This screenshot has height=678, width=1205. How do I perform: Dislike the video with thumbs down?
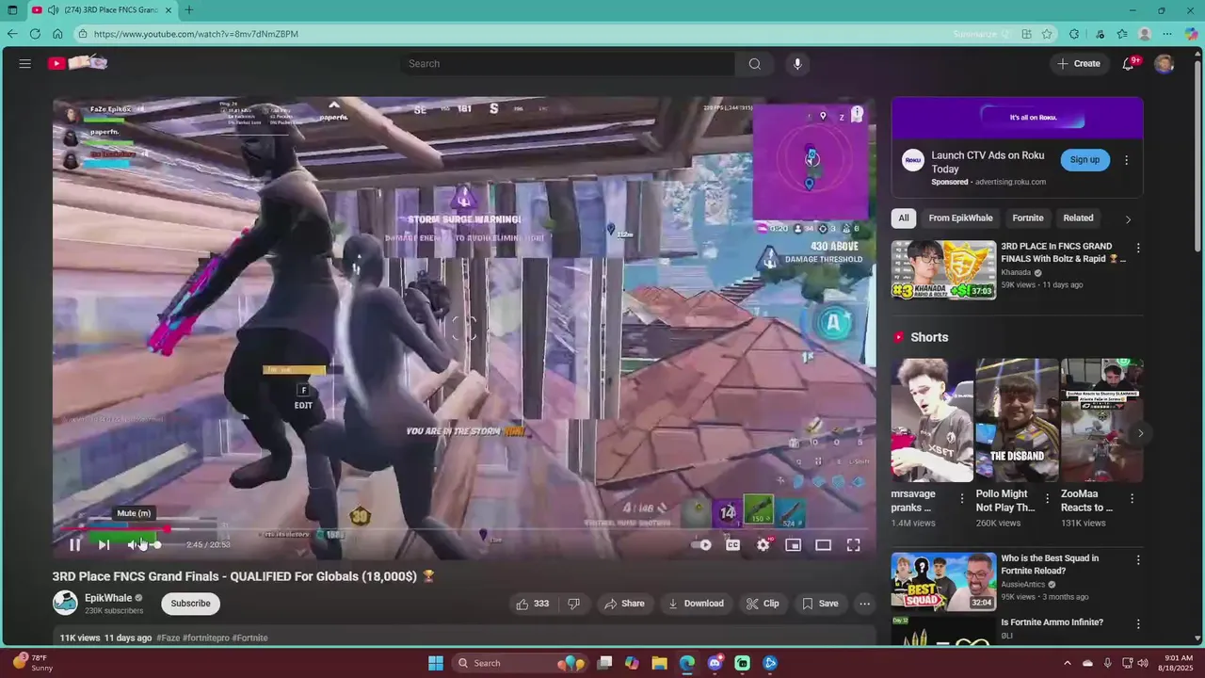point(573,604)
